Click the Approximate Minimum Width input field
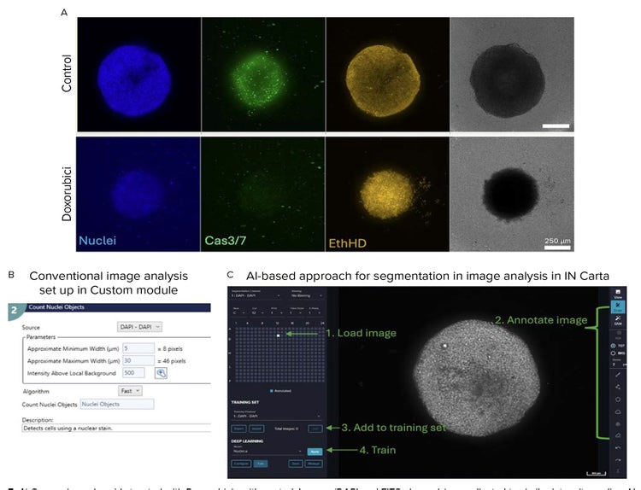This screenshot has width=641, height=490. (x=138, y=348)
